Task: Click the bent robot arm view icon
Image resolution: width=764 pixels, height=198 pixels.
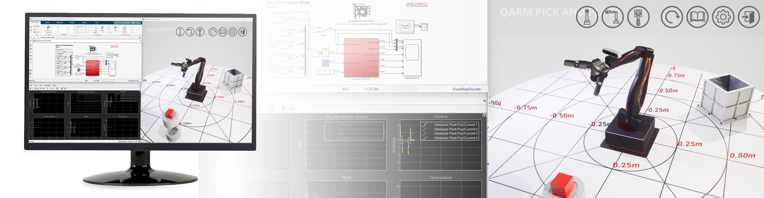Action: tap(612, 17)
